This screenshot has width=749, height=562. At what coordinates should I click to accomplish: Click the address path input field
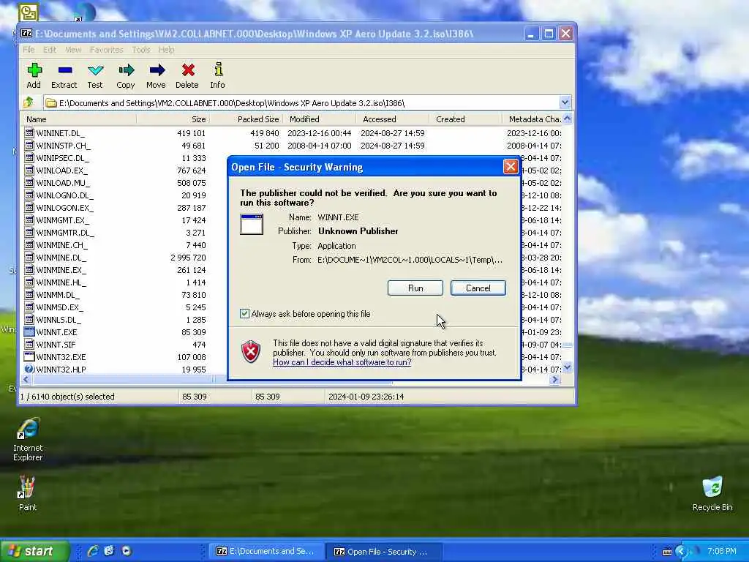(302, 102)
